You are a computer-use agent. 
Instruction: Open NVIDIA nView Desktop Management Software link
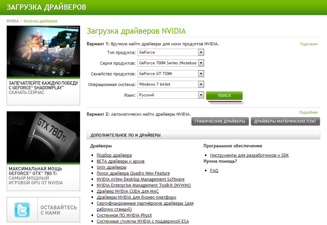(x=140, y=179)
